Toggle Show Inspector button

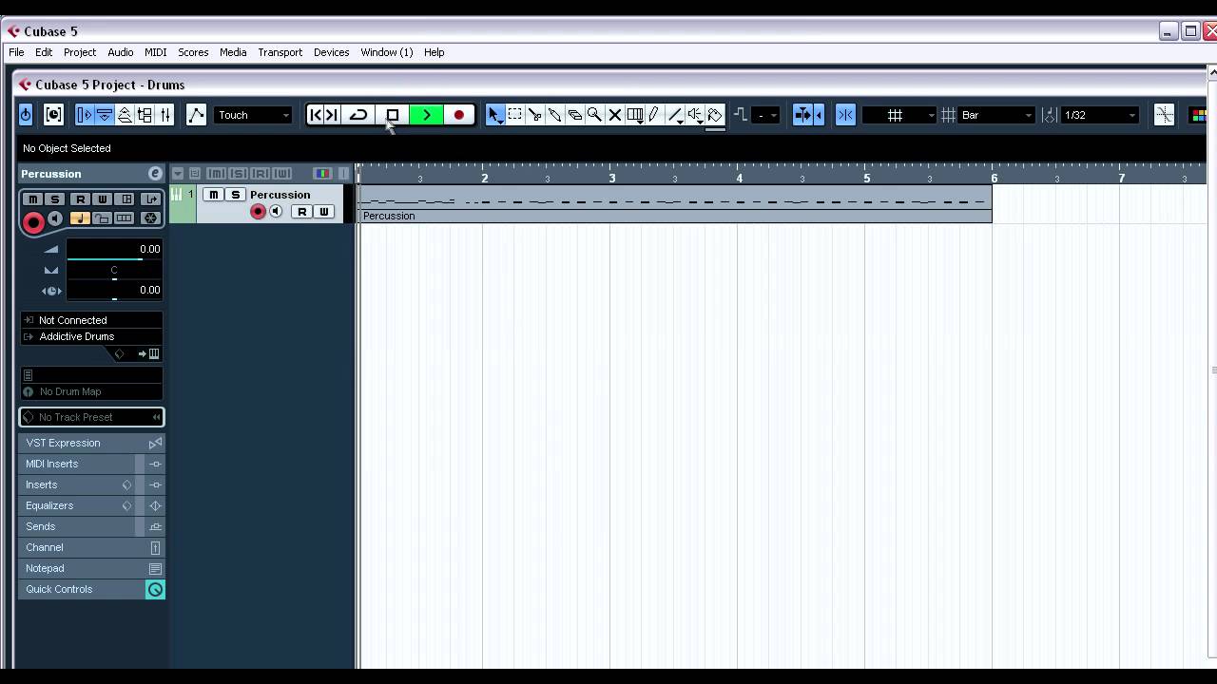(84, 115)
